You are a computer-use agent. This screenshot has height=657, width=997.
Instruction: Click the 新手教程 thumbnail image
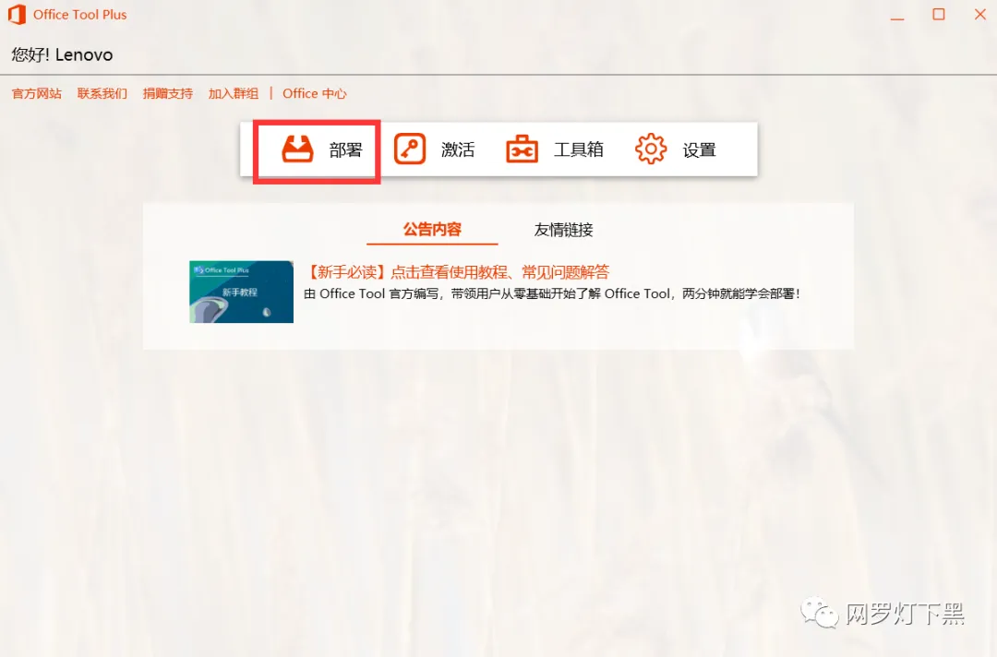[x=242, y=292]
